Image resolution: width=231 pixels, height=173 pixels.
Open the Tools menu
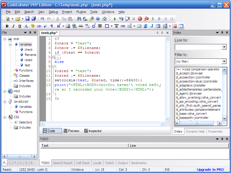[94, 12]
